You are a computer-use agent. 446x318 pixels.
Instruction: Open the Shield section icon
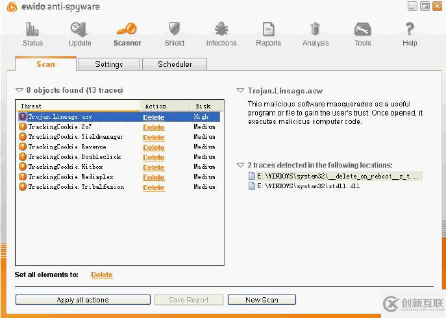[174, 29]
